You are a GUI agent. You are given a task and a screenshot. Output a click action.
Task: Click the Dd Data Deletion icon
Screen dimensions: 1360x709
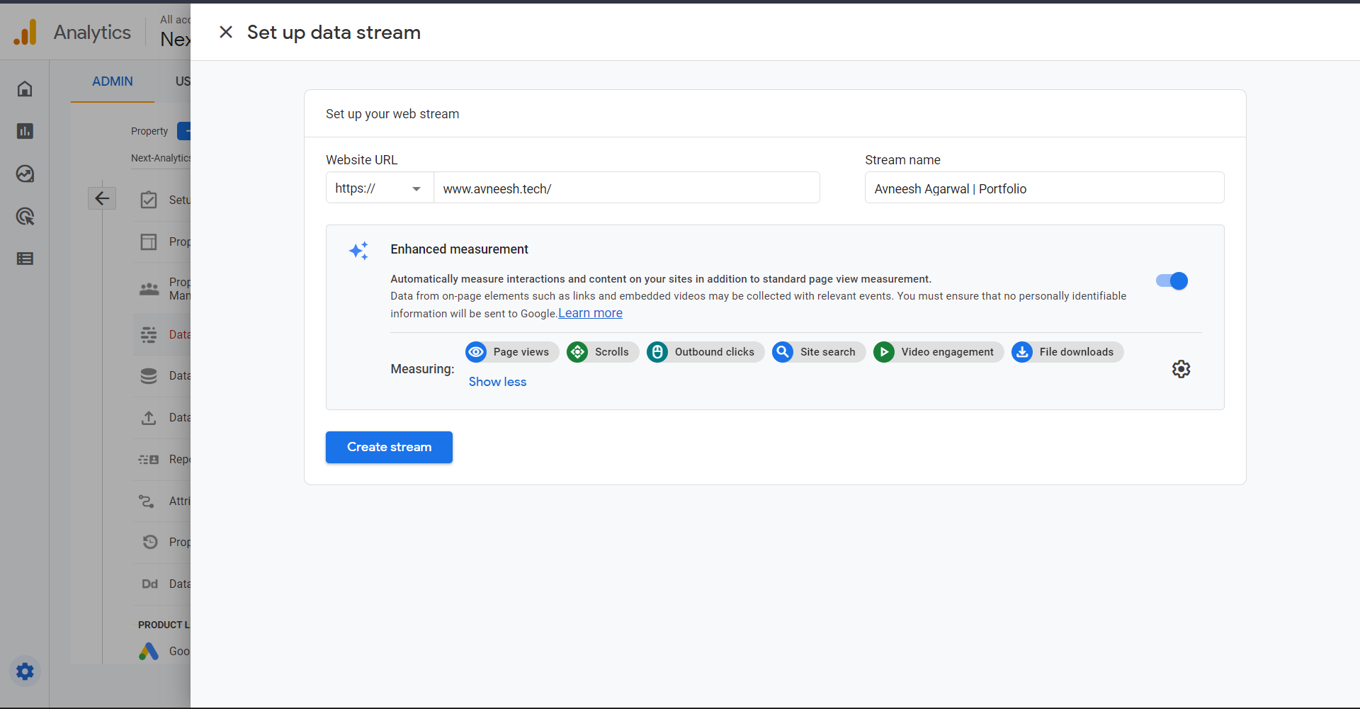[149, 584]
